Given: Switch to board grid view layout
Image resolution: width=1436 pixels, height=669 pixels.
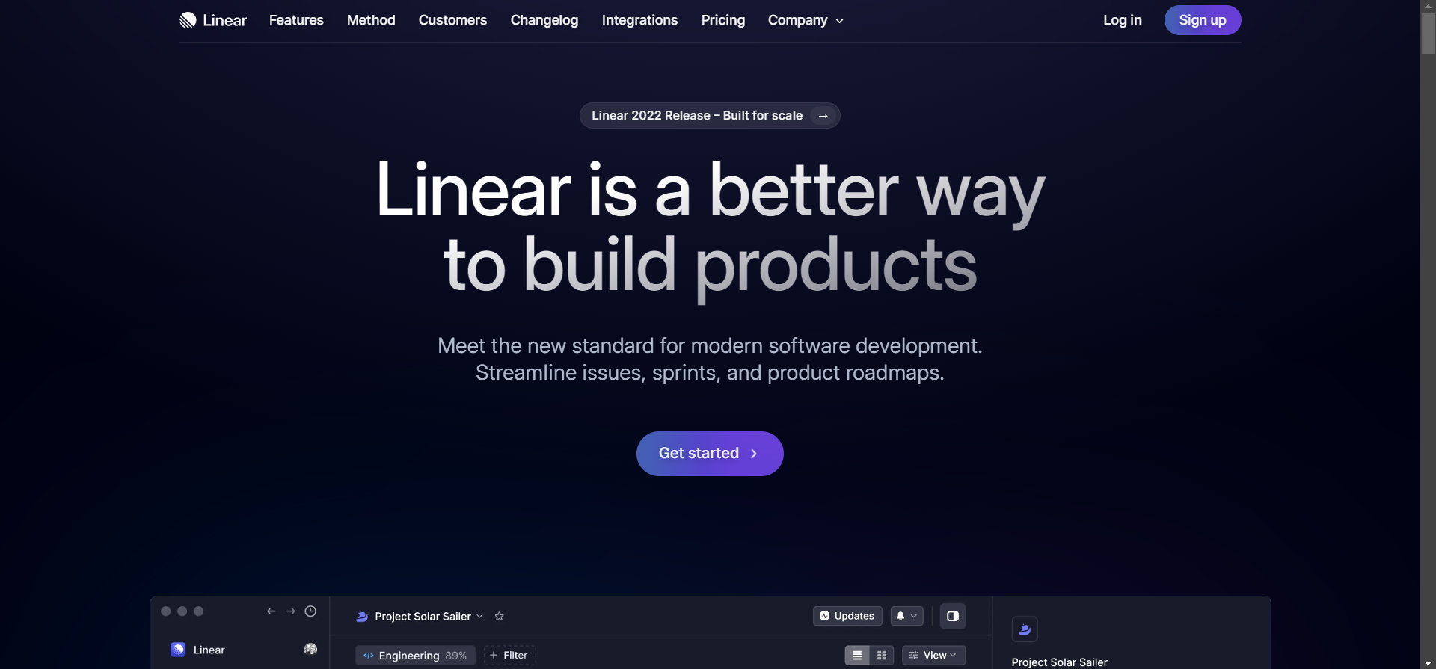Looking at the screenshot, I should click(882, 656).
